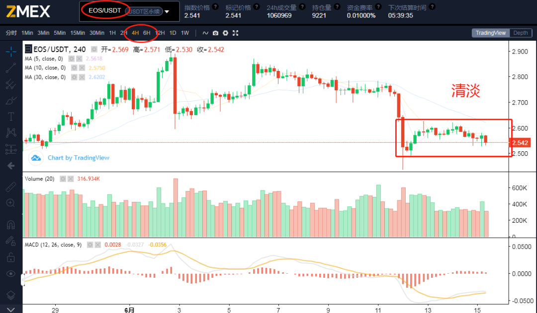Select the trend line drawing tool
This screenshot has height=313, width=537.
pyautogui.click(x=10, y=67)
